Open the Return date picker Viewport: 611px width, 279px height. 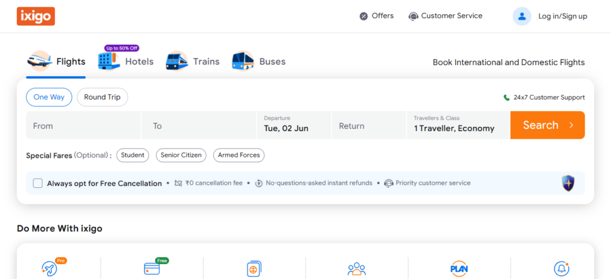coord(369,125)
